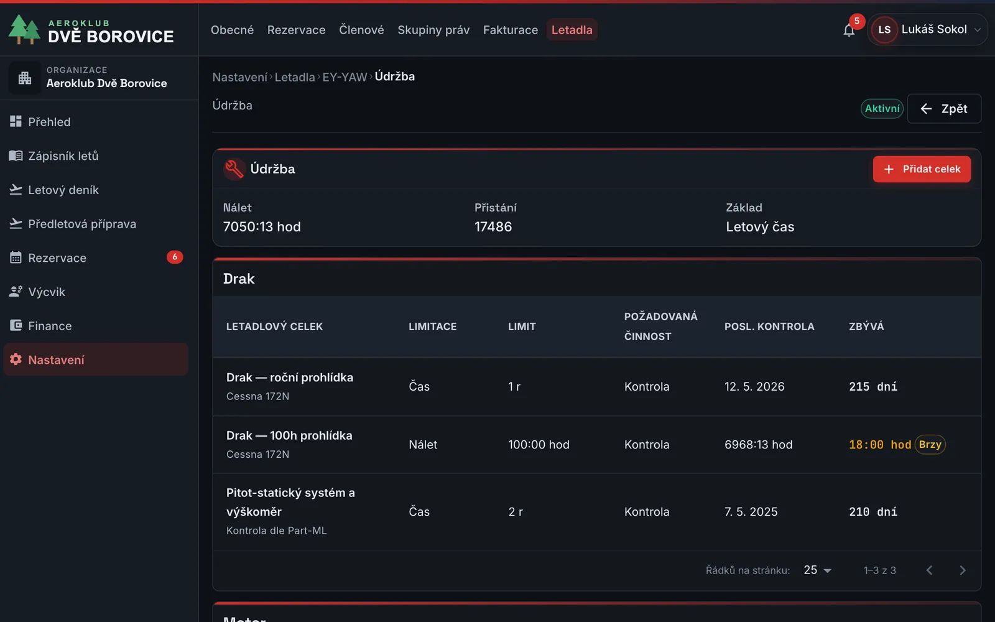Image resolution: width=995 pixels, height=622 pixels.
Task: Follow the Nastavení breadcrumb link
Action: coord(239,77)
